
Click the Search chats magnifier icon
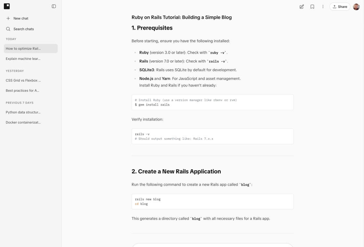pyautogui.click(x=8, y=29)
